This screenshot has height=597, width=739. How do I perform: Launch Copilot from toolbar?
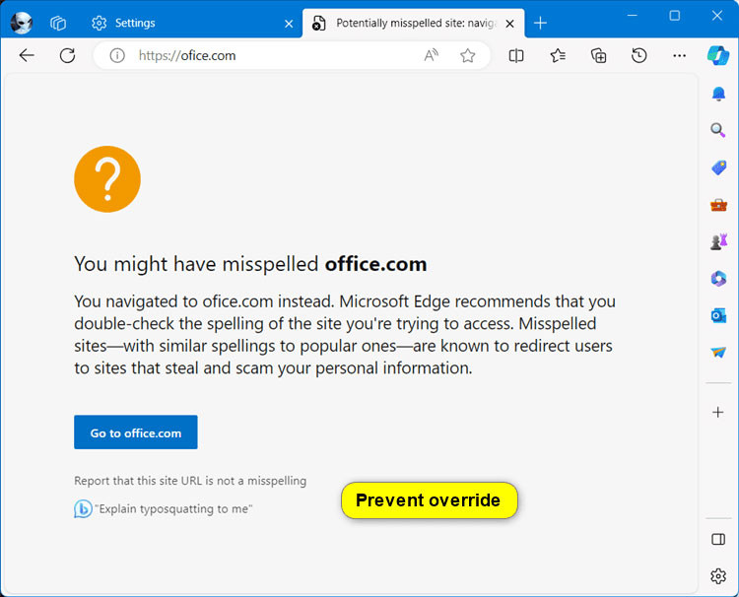717,55
